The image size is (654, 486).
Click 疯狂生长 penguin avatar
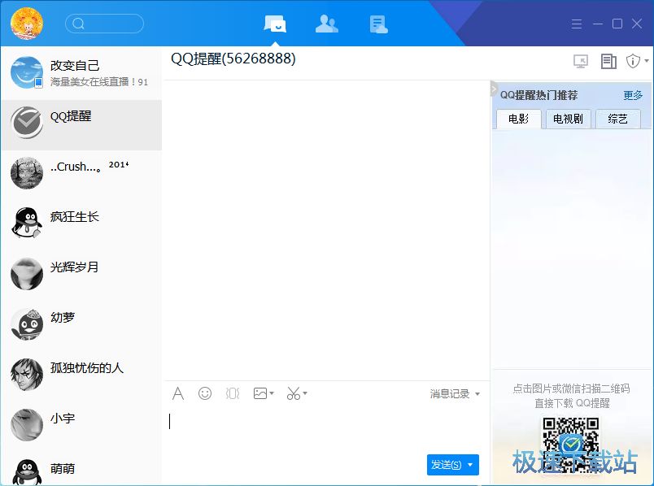click(27, 223)
